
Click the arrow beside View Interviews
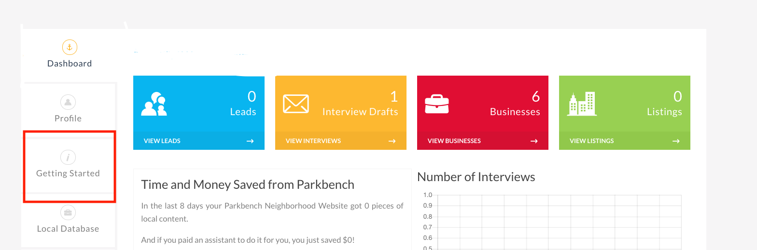point(392,141)
